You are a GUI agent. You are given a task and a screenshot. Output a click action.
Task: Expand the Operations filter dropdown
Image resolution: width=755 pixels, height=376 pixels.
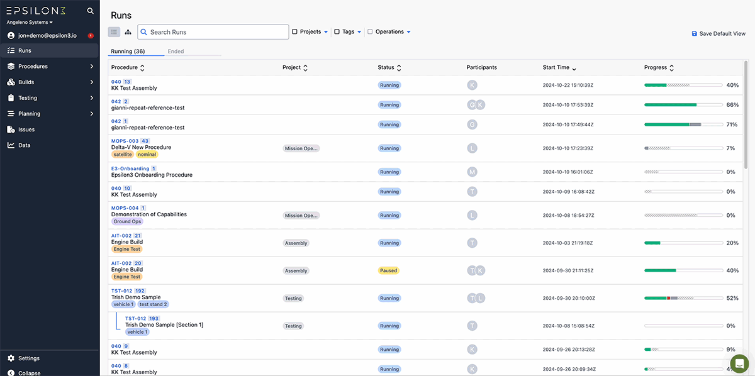pos(408,31)
